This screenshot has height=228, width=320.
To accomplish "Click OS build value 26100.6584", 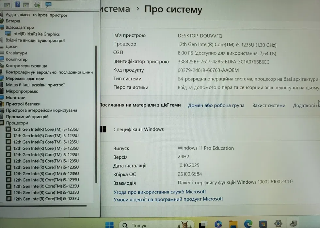I will 190,174.
